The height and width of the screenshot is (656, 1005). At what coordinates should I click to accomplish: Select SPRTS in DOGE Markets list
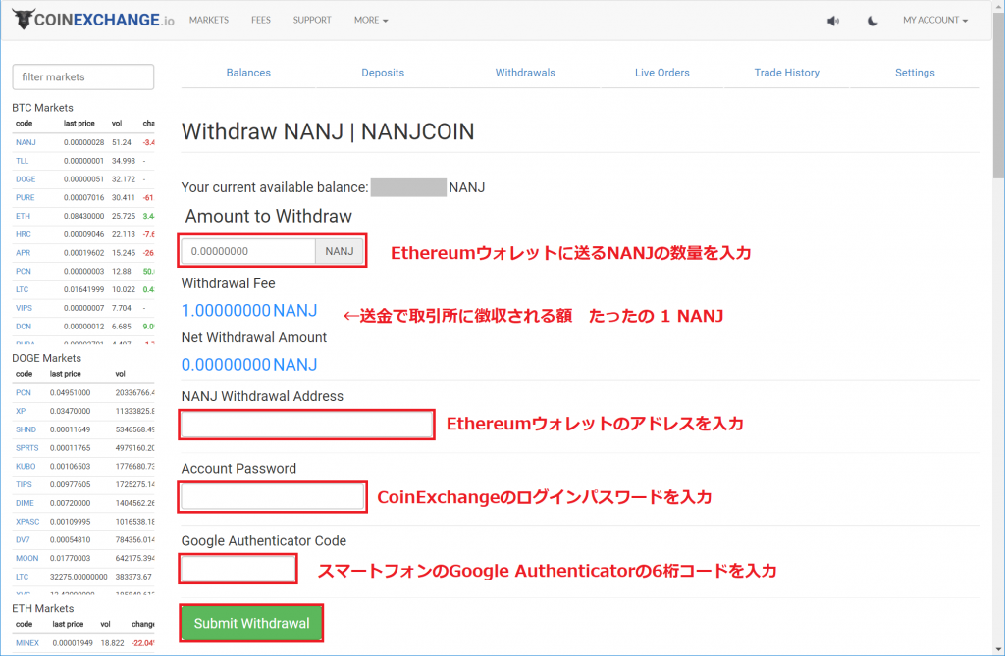[x=26, y=448]
